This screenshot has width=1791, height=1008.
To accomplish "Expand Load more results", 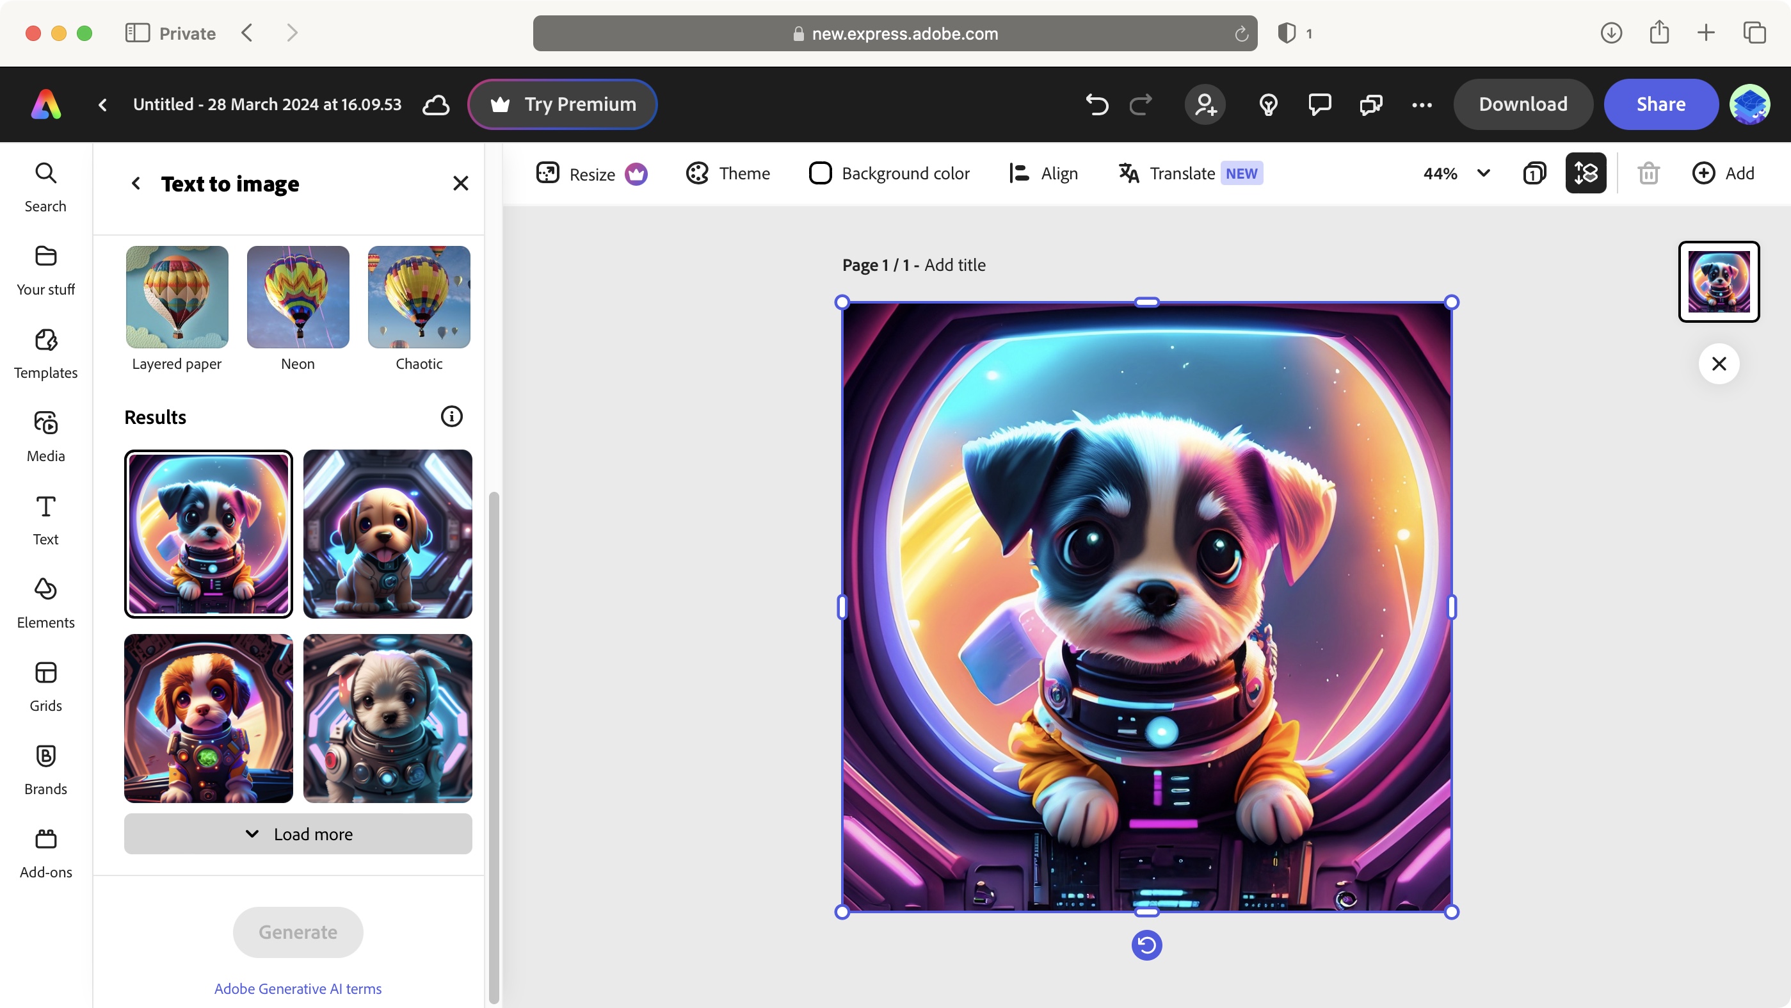I will click(298, 833).
